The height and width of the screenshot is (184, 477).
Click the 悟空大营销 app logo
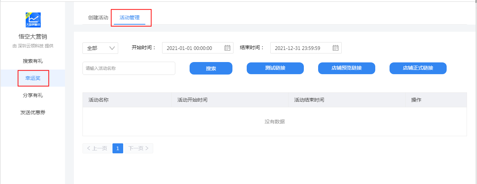click(33, 20)
